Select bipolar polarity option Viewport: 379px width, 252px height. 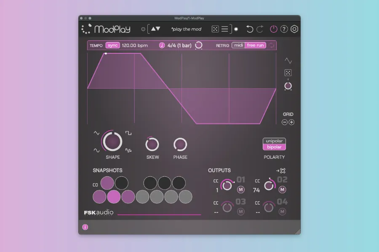click(274, 147)
